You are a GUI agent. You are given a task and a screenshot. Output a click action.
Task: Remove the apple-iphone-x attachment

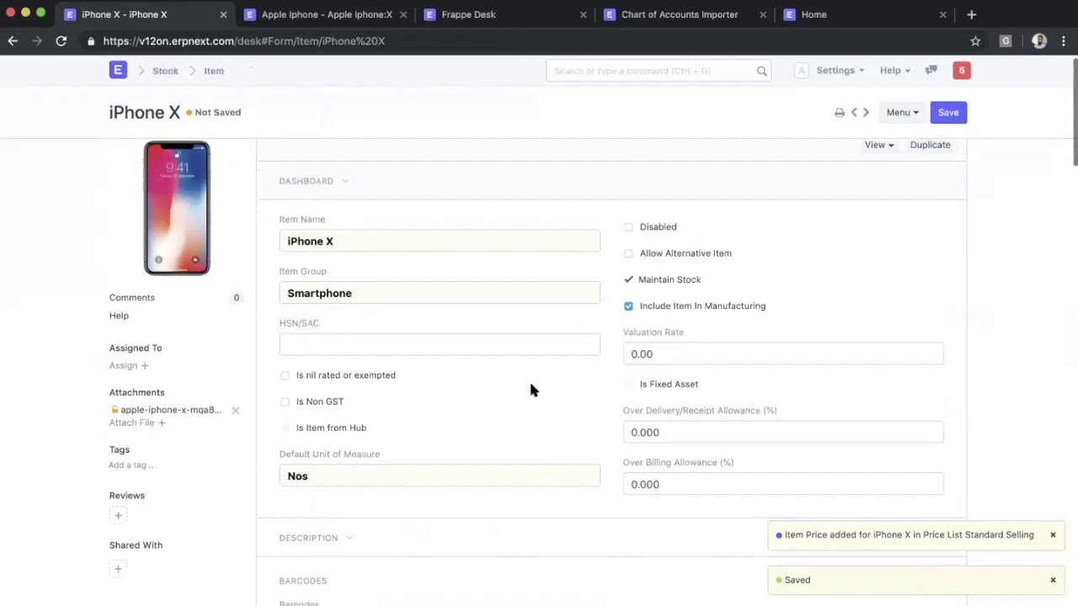(x=236, y=411)
